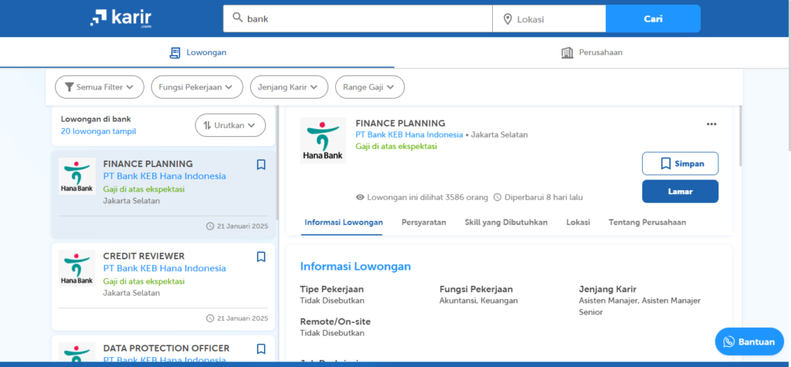Select the Informasi Lowongan tab
The height and width of the screenshot is (367, 791).
point(344,222)
